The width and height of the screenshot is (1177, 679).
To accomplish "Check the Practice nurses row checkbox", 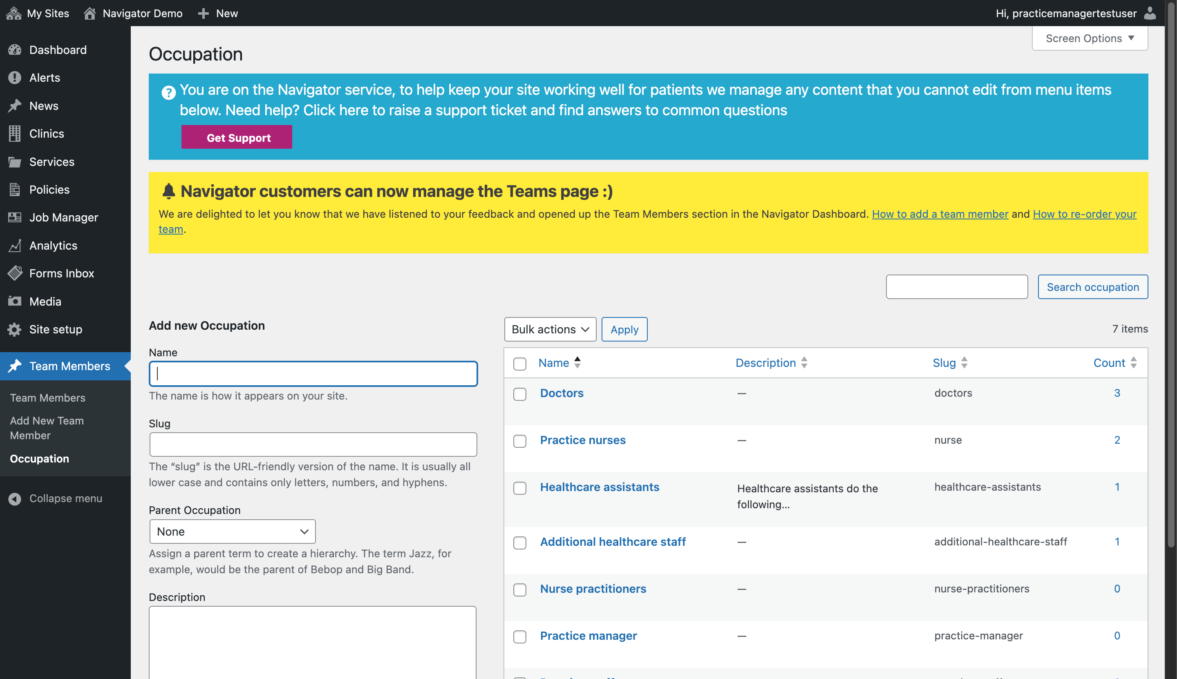I will [x=520, y=441].
